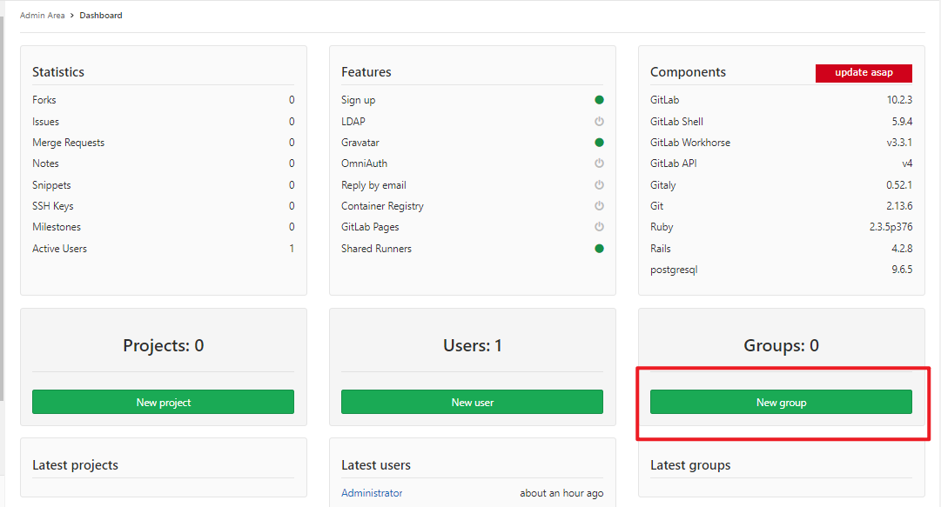Click the Active Users label
941x507 pixels.
click(x=59, y=249)
